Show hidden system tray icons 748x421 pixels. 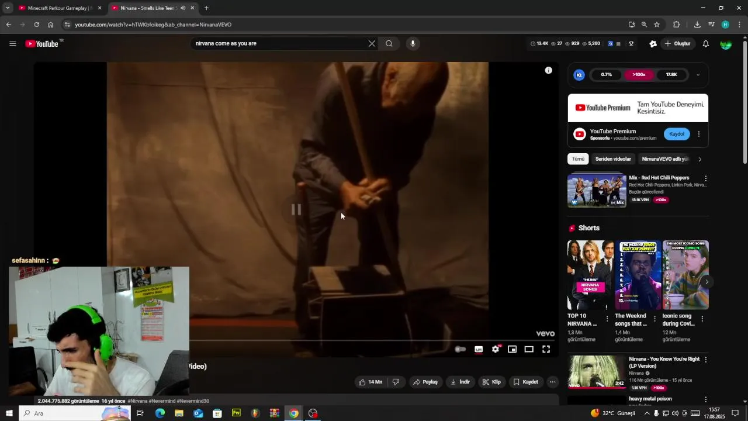click(646, 413)
